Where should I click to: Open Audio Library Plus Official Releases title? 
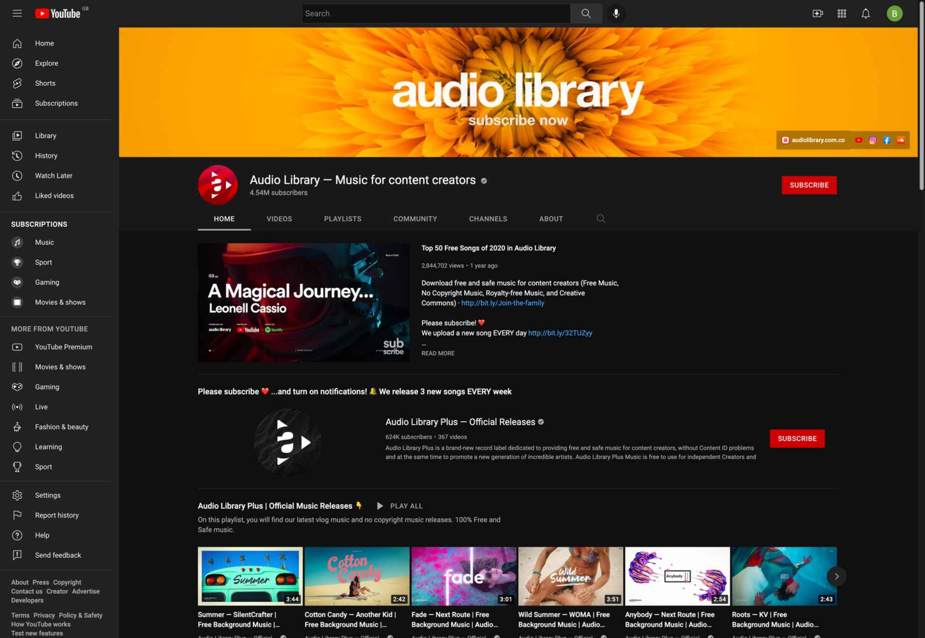pyautogui.click(x=460, y=422)
